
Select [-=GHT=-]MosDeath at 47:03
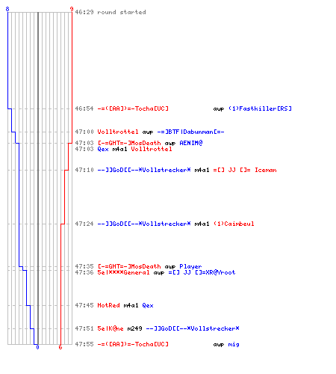[129, 143]
